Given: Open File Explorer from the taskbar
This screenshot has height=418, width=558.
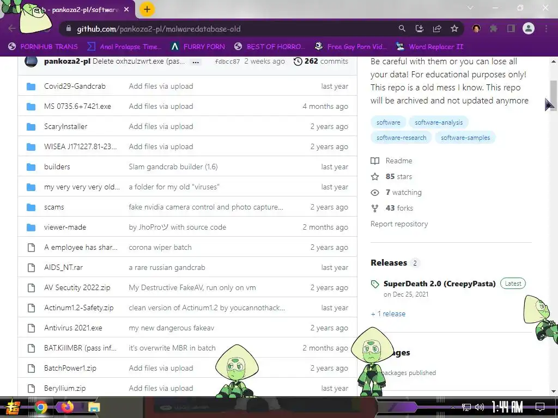Looking at the screenshot, I should click(x=94, y=407).
